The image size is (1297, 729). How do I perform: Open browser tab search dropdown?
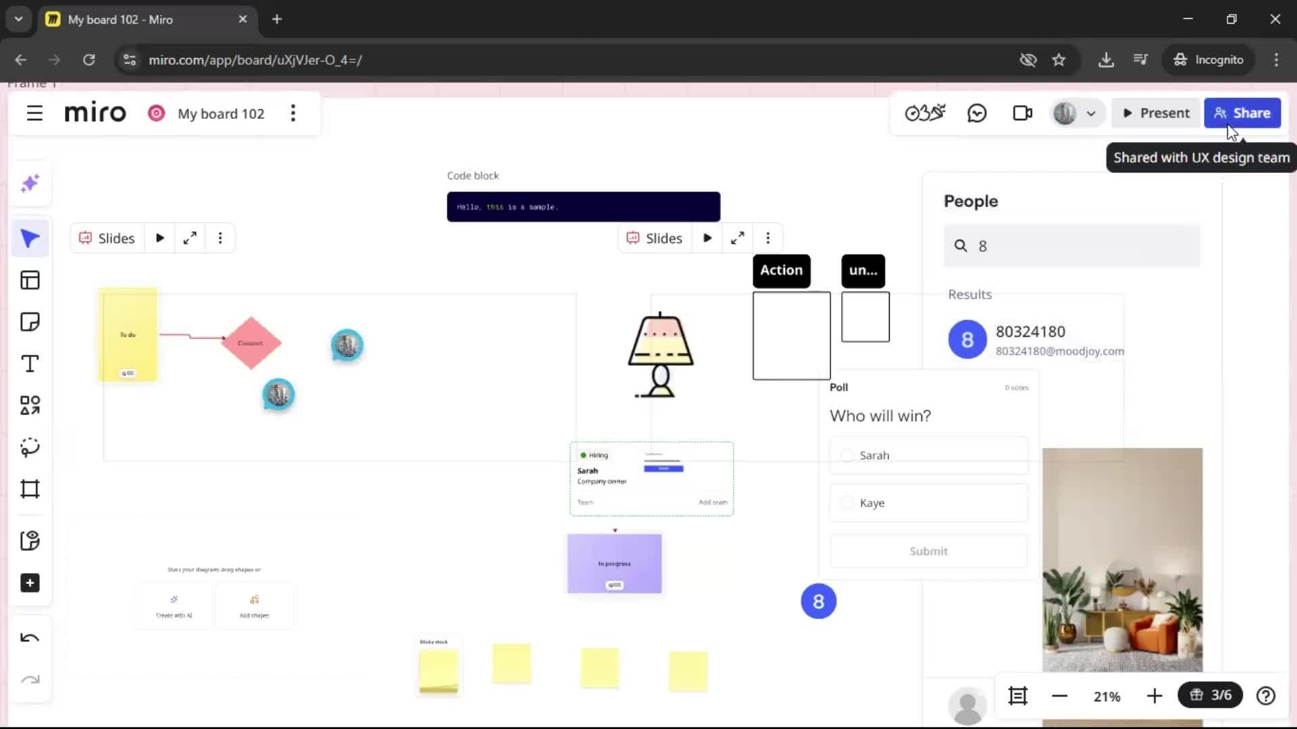19,19
